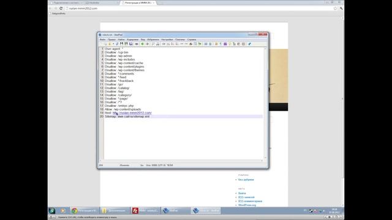Click the blue floppy disk save icon
The height and width of the screenshot is (220, 392).
130,44
